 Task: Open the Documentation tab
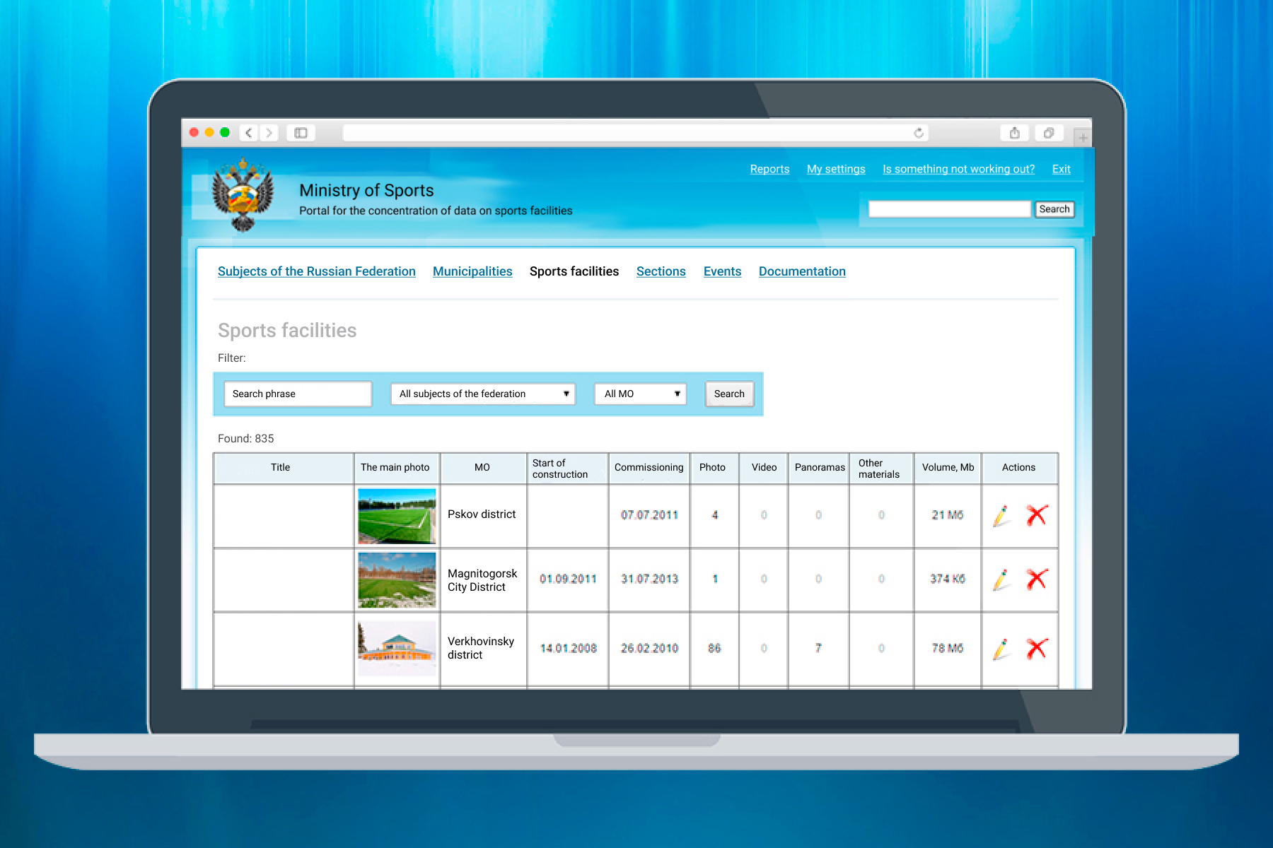pyautogui.click(x=802, y=271)
